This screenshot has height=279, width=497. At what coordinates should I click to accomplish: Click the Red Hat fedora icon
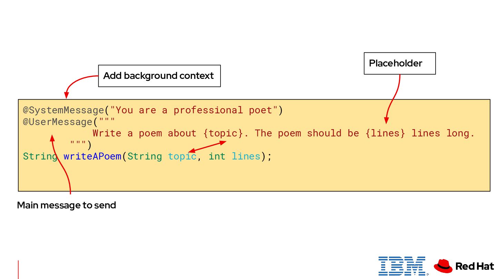[443, 266]
